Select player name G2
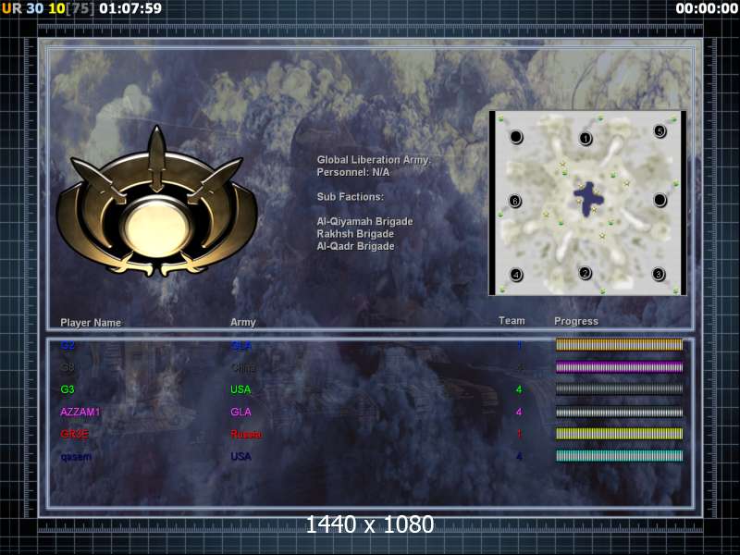 [x=68, y=345]
